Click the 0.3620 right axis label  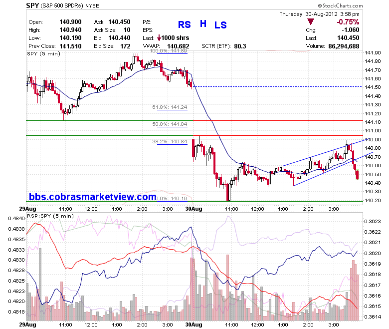pos(373,253)
